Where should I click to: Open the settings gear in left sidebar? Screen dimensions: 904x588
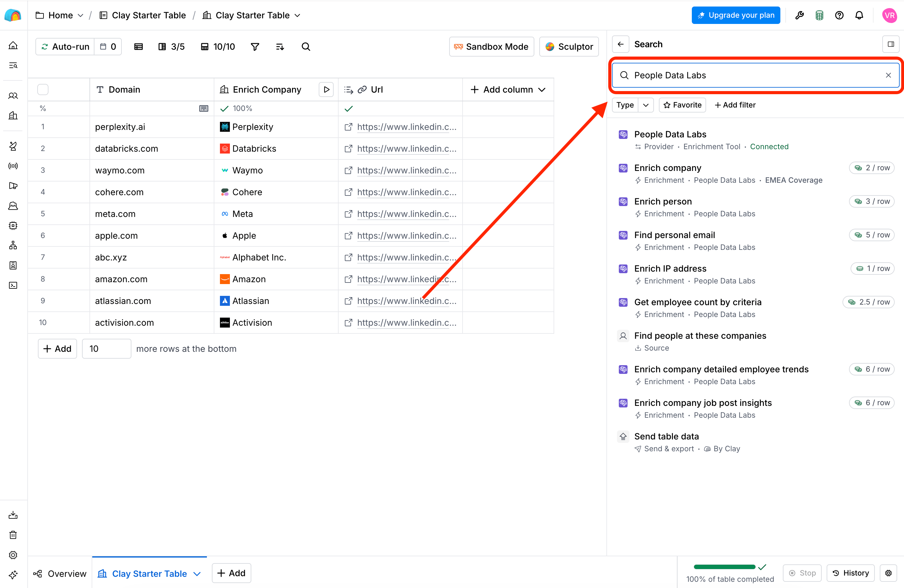click(13, 555)
